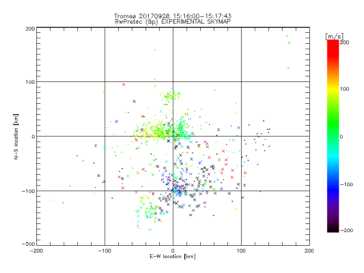Click the y-axis tick label '-100'
This screenshot has height=273, width=364.
coord(28,191)
